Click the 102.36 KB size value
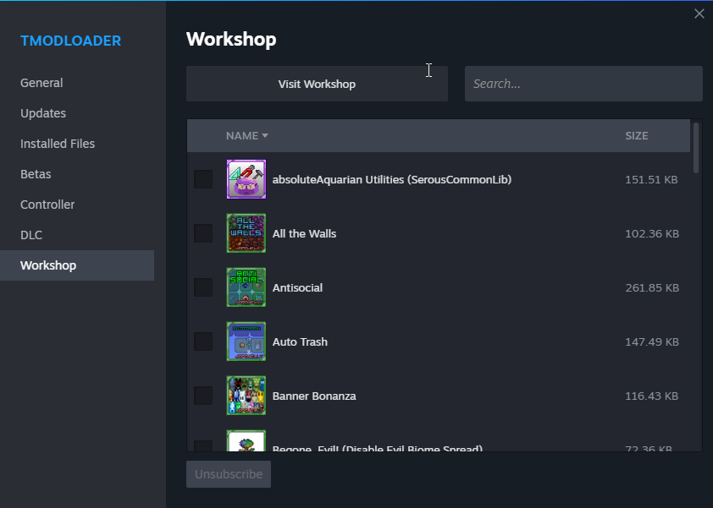This screenshot has width=713, height=508. 652,233
